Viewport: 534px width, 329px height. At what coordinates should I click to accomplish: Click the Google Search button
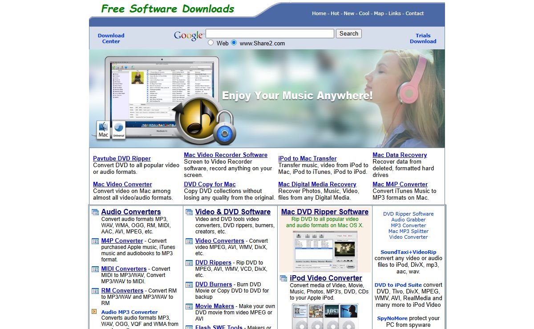349,33
